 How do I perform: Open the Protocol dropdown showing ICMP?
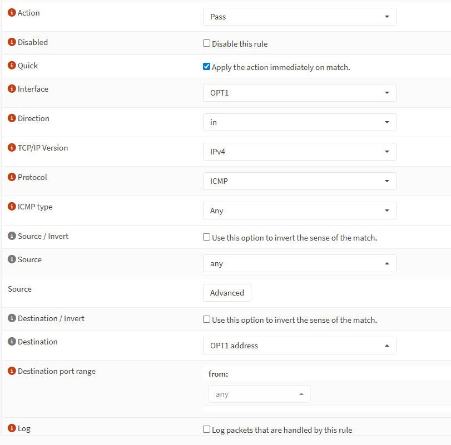coord(299,181)
